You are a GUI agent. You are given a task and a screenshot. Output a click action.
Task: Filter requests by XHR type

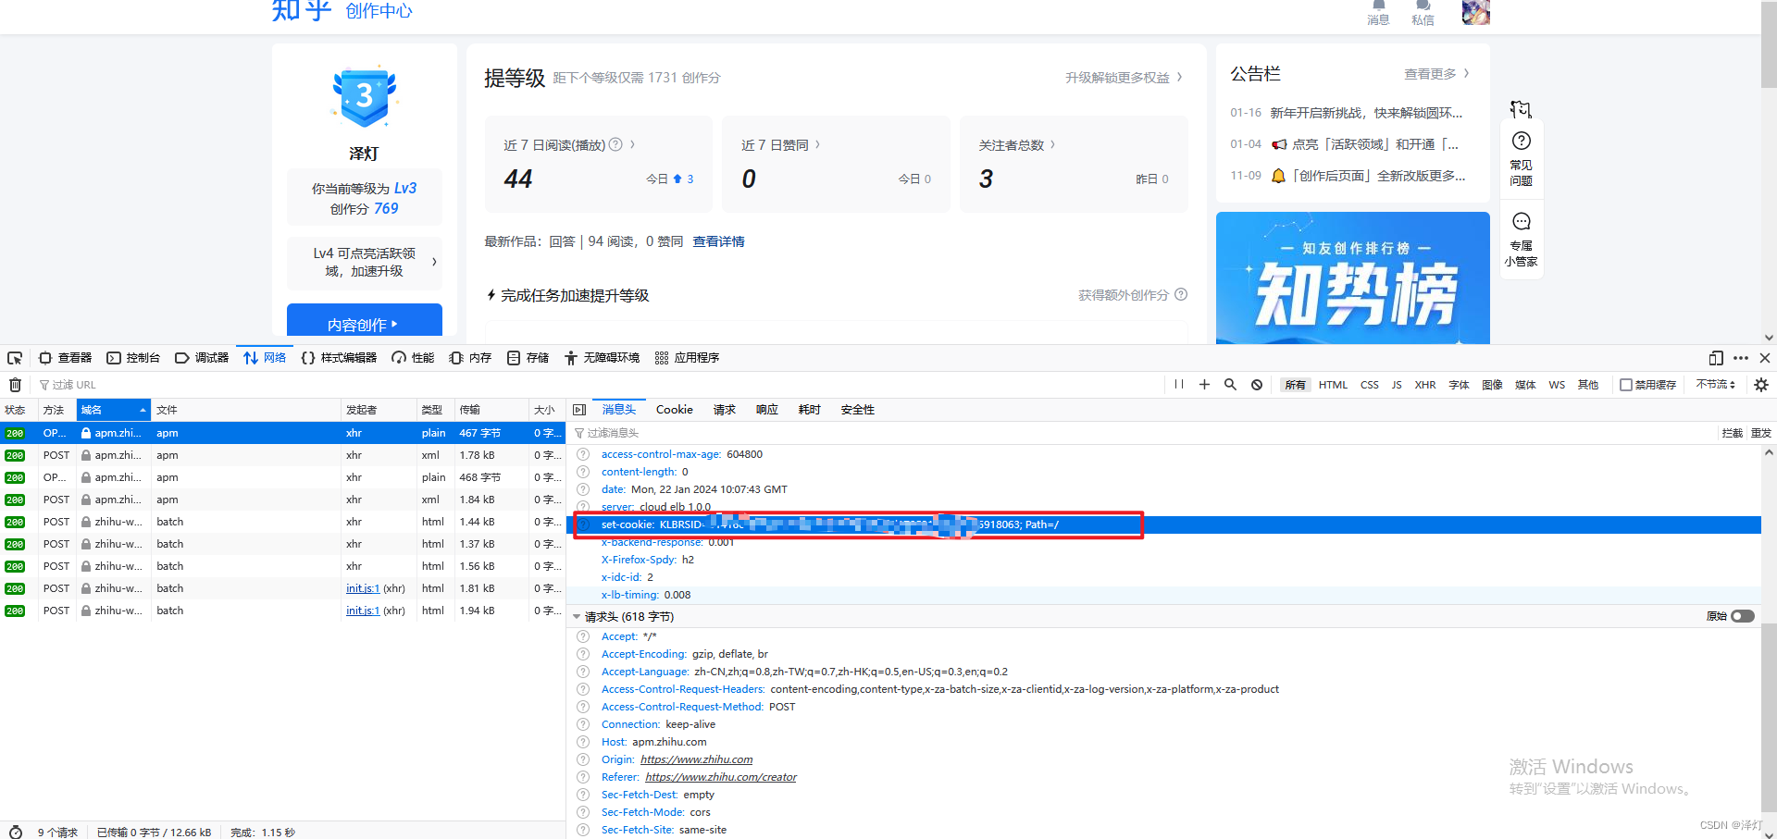coord(1425,385)
